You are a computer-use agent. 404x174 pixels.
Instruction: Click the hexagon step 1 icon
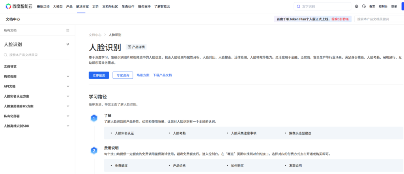point(94,118)
